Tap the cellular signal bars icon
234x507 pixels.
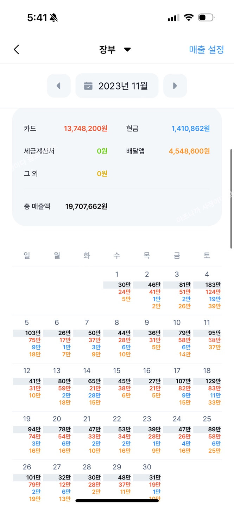(x=173, y=18)
